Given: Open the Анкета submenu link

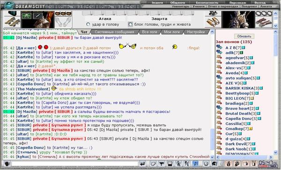Looking at the screenshot, I should click(266, 6).
